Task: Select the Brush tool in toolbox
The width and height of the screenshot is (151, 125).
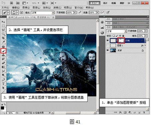Action: pos(3,51)
